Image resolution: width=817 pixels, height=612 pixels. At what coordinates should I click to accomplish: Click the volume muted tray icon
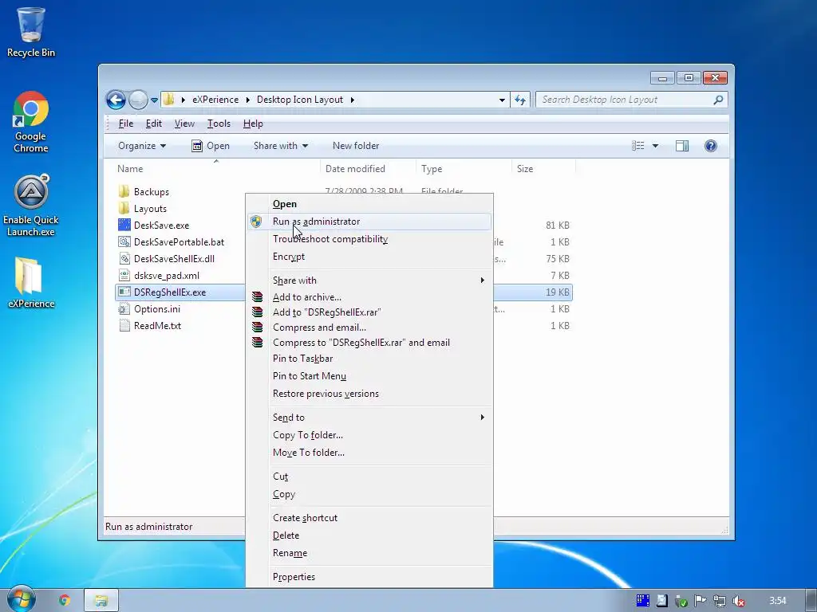coord(738,601)
